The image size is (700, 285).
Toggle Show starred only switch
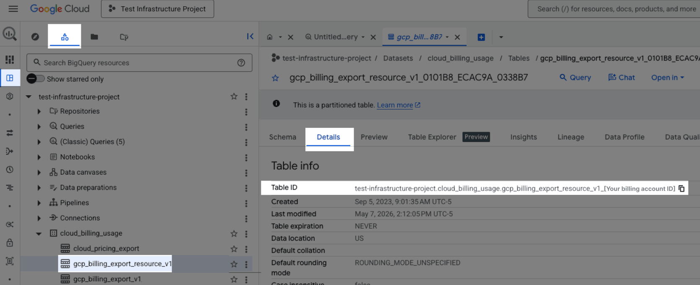click(36, 79)
